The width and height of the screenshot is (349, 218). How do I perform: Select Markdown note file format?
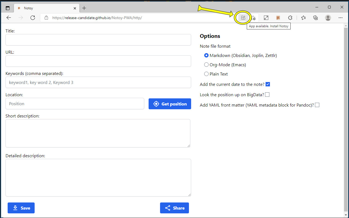tap(206, 55)
